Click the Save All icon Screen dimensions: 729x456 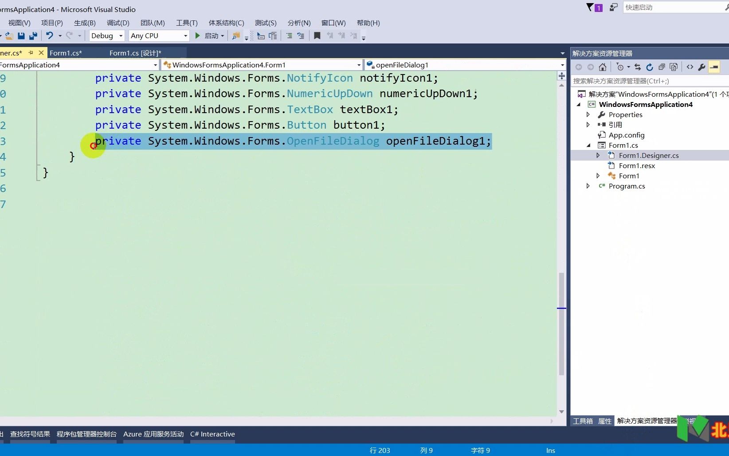click(33, 36)
